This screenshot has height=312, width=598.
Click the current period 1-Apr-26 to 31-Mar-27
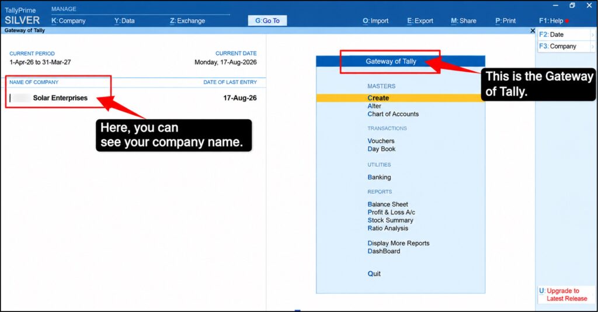[x=40, y=62]
